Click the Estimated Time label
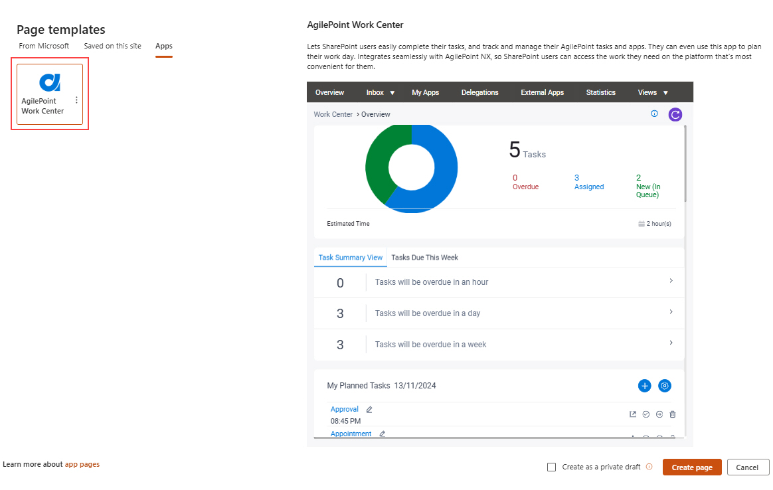 348,224
